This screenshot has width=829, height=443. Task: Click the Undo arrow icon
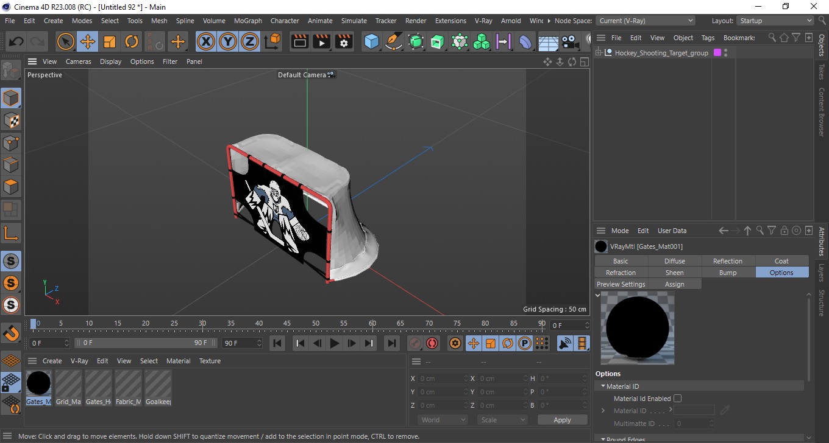[x=16, y=42]
